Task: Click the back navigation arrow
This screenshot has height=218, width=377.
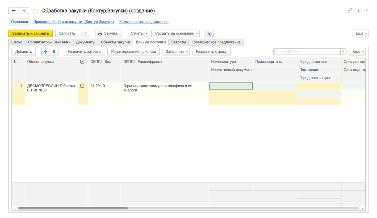Action: click(x=14, y=11)
